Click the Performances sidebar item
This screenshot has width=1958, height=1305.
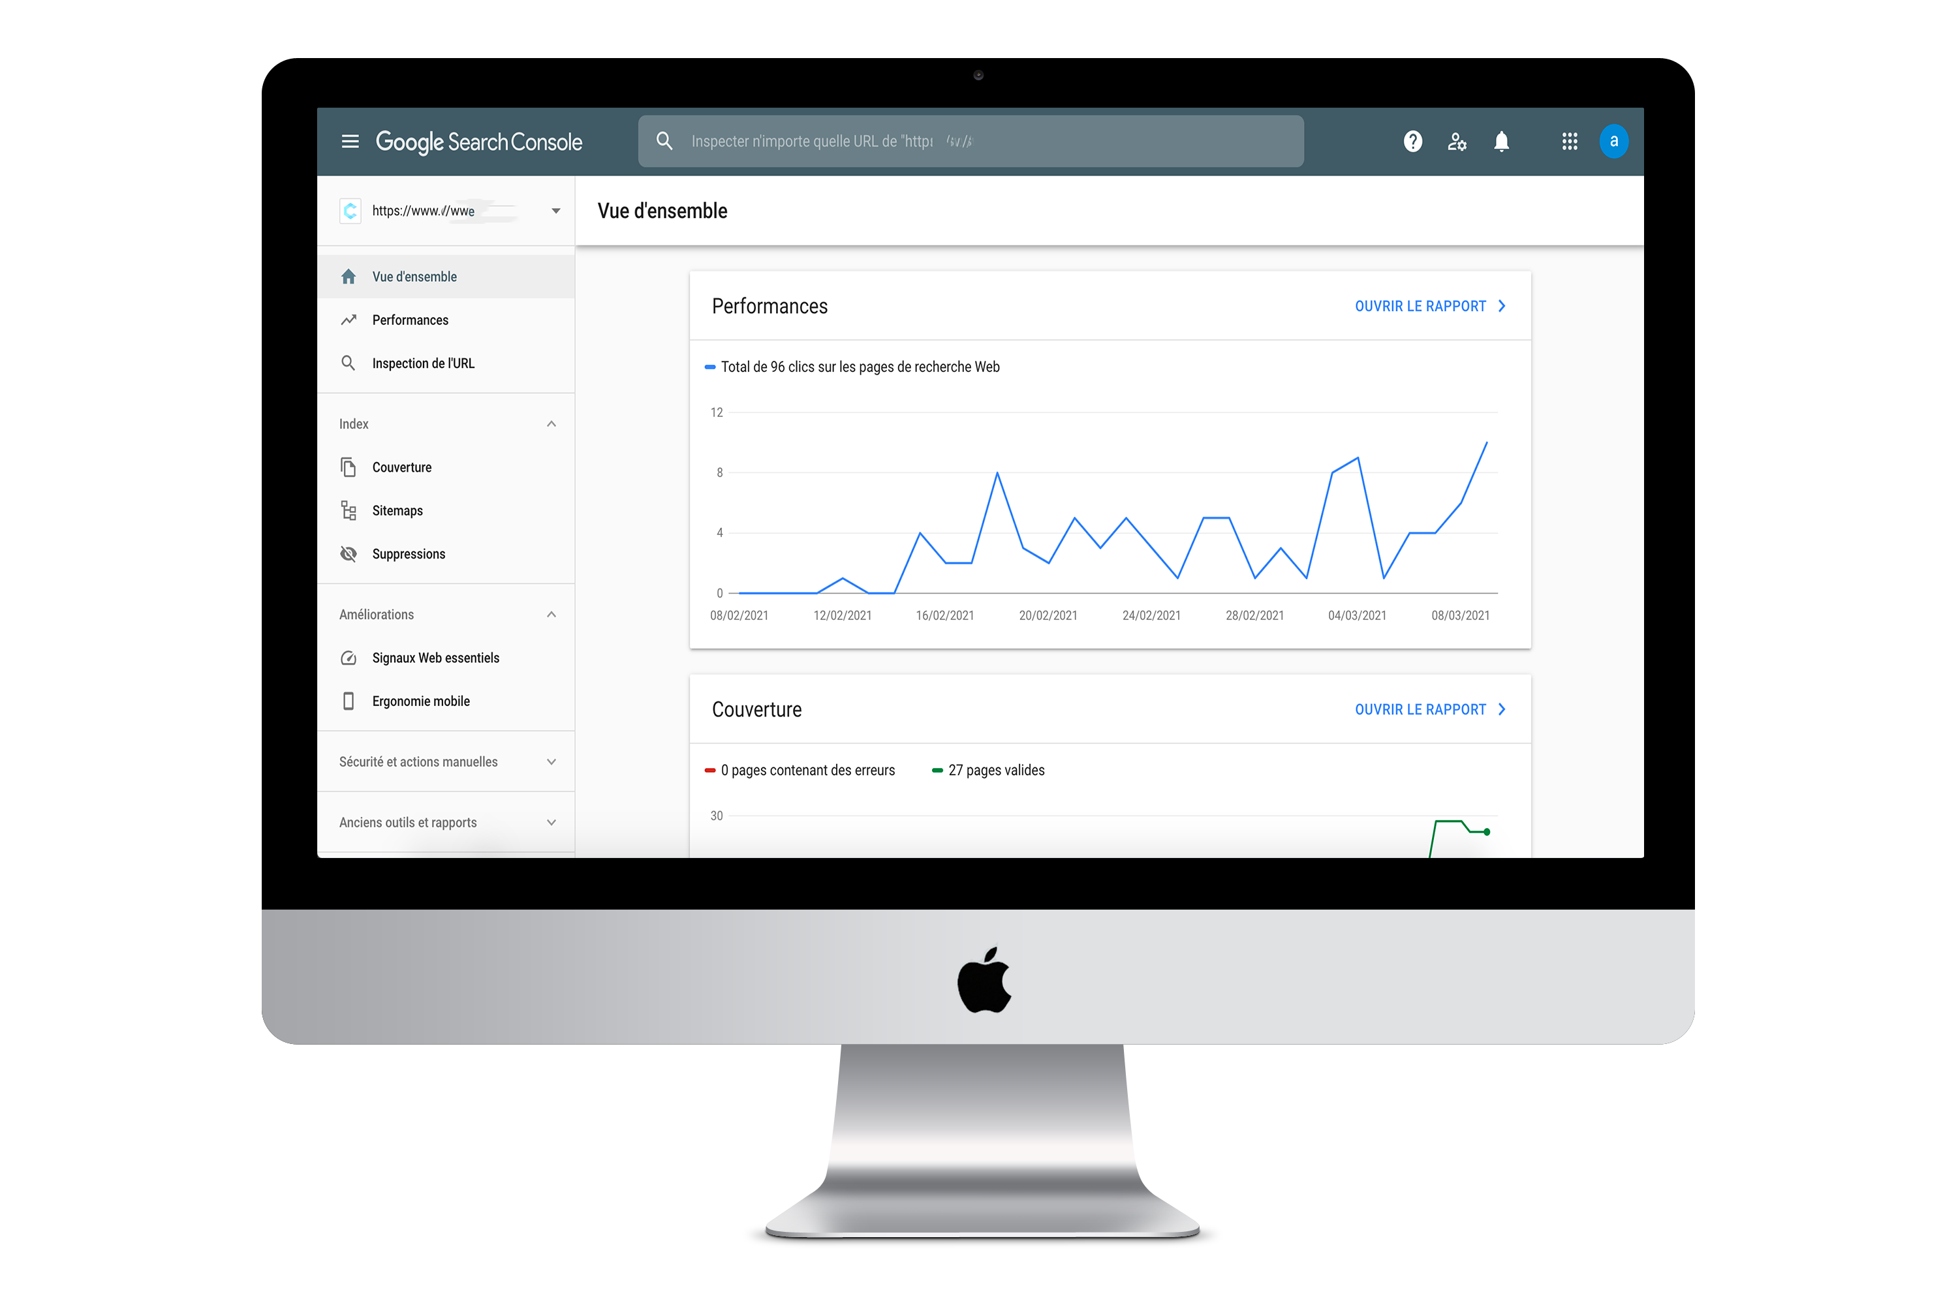pos(409,319)
